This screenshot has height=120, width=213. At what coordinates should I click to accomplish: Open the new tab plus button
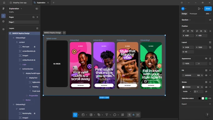(x=54, y=3)
